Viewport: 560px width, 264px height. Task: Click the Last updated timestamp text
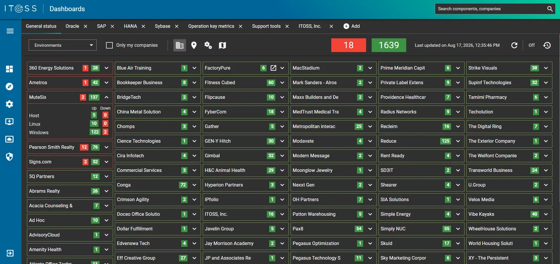(x=457, y=45)
